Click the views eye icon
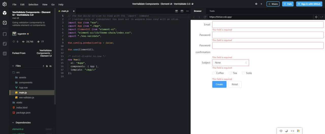 pyautogui.click(x=23, y=42)
